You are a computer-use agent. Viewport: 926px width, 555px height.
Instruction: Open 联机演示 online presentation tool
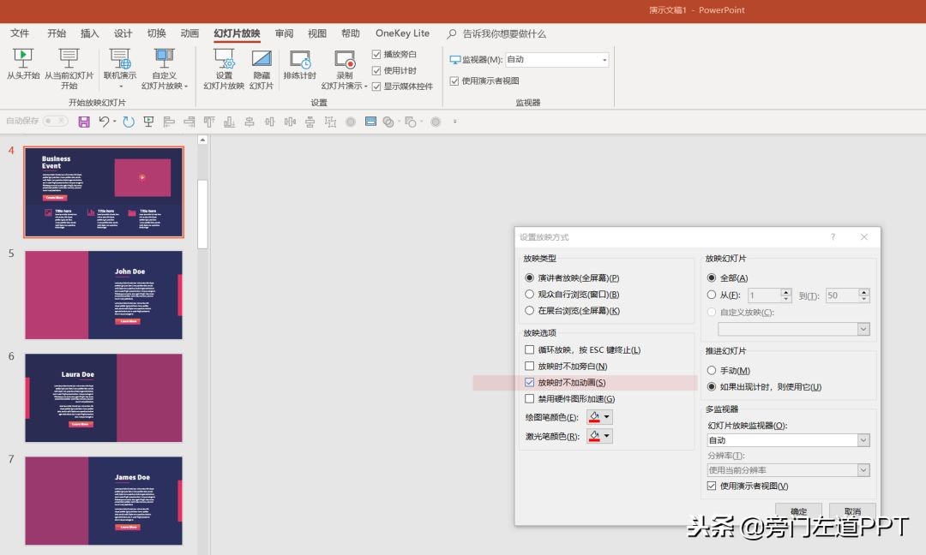point(120,69)
